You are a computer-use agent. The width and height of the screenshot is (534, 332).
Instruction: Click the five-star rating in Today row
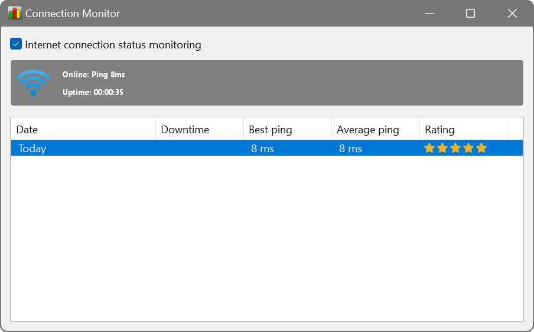(x=455, y=148)
